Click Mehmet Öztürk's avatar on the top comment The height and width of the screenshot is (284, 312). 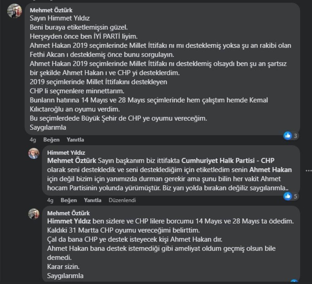(15, 11)
